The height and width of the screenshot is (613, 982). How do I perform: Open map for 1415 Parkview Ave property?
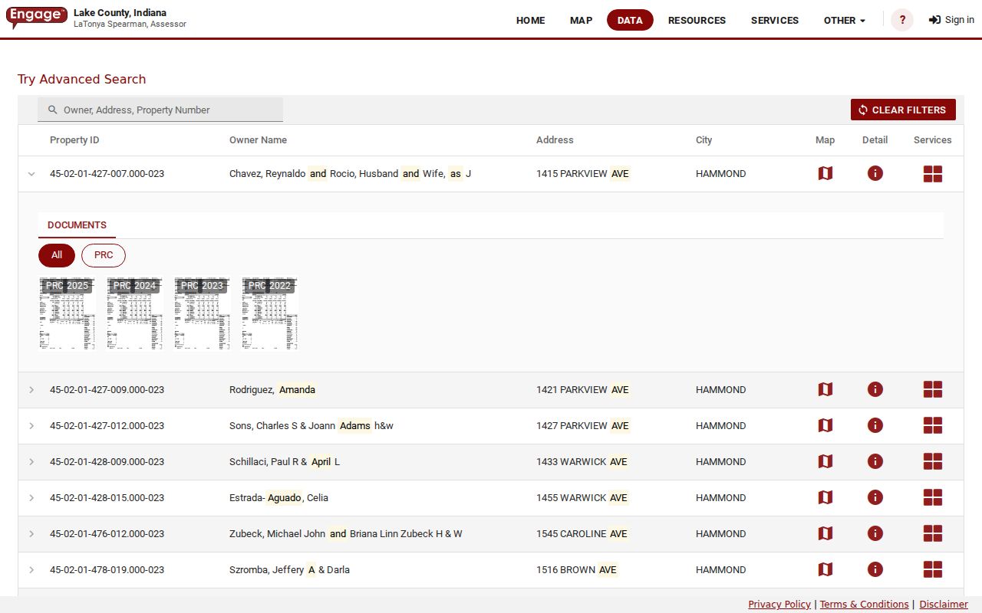coord(825,174)
